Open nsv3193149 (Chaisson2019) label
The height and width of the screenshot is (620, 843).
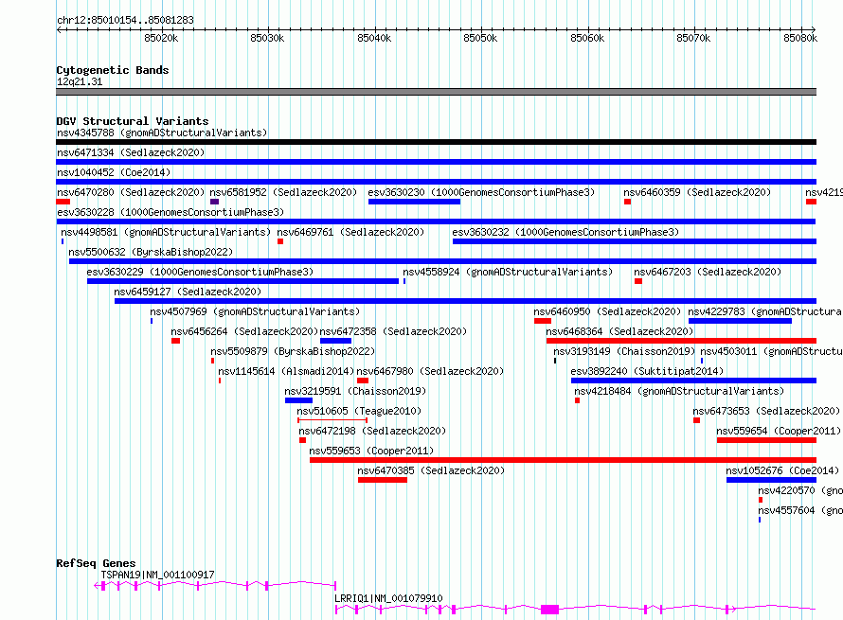(x=625, y=351)
